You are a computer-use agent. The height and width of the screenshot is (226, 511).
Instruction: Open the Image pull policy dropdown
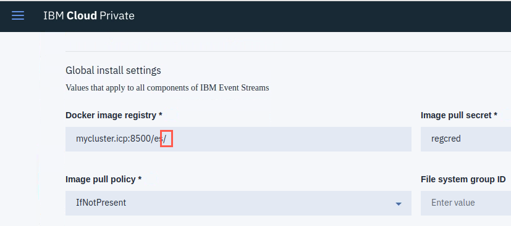tap(239, 203)
